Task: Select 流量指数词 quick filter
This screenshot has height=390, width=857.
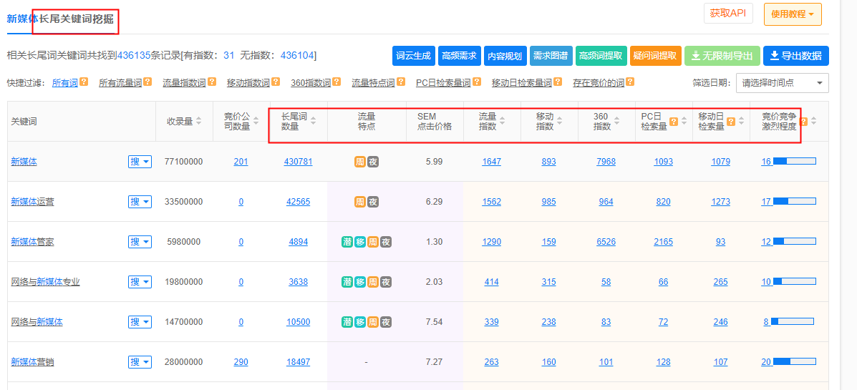Action: 184,83
